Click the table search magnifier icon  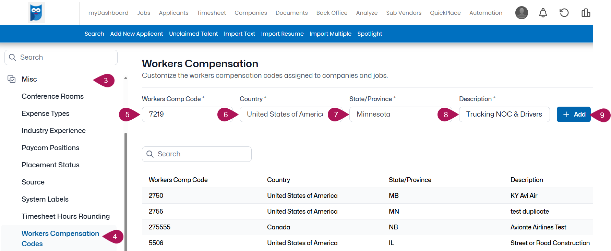tap(150, 154)
